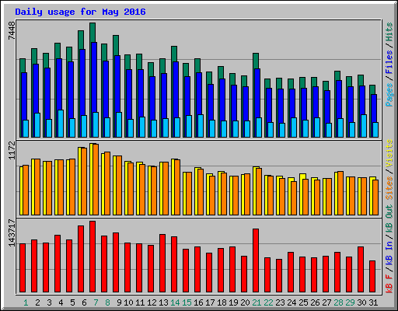Click day 5 on the x-axis
This screenshot has height=311, width=398.
click(72, 302)
